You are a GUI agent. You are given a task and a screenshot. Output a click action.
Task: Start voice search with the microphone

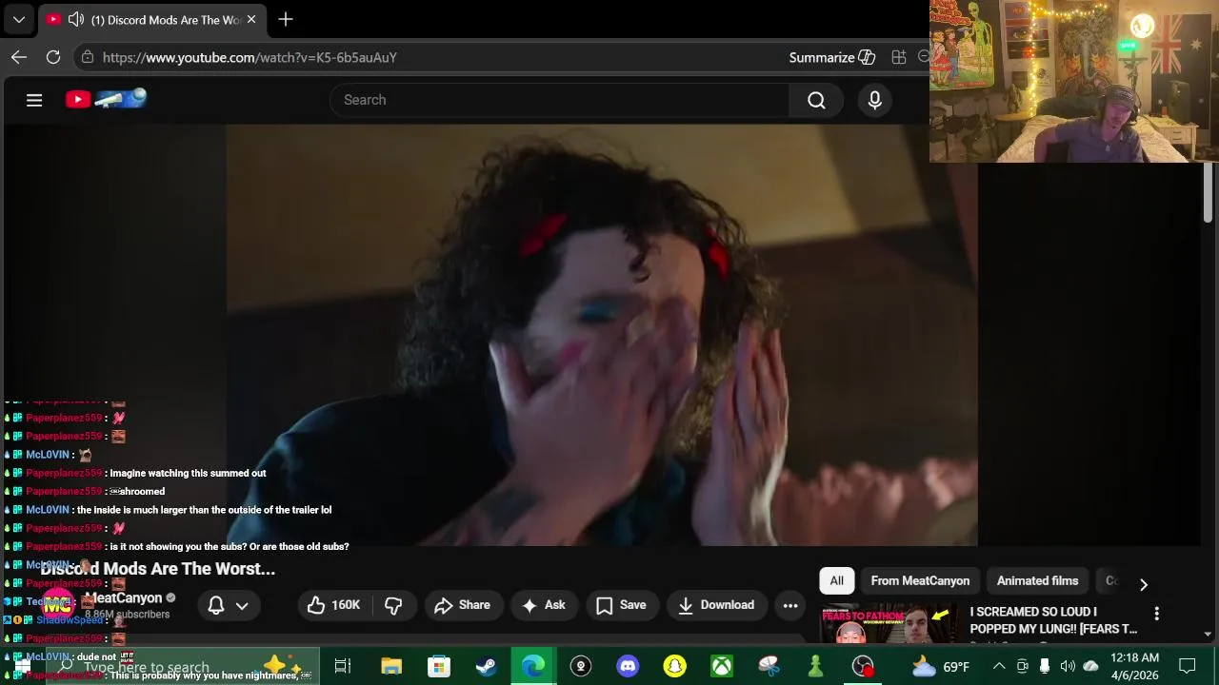click(x=875, y=100)
